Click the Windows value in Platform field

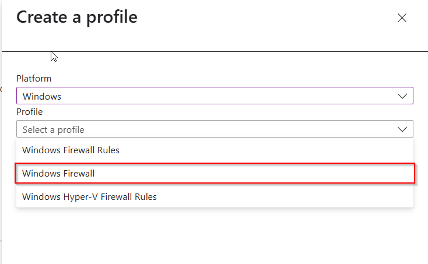(x=42, y=96)
